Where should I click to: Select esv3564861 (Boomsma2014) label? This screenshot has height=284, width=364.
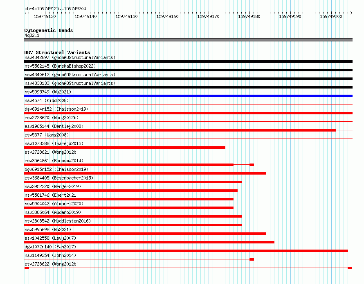point(54,161)
